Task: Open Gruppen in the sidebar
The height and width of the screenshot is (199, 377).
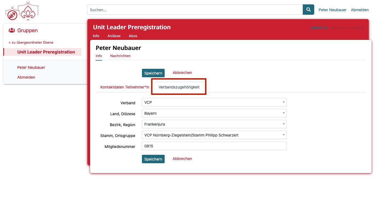Action: tap(27, 30)
